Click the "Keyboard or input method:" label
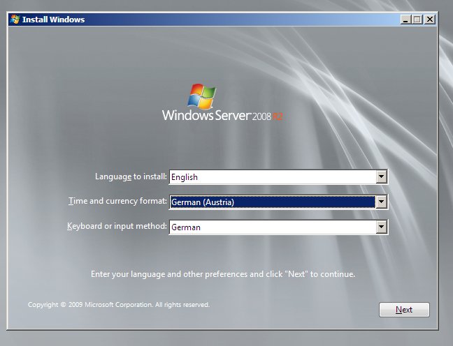This screenshot has height=346, width=453. 117,226
